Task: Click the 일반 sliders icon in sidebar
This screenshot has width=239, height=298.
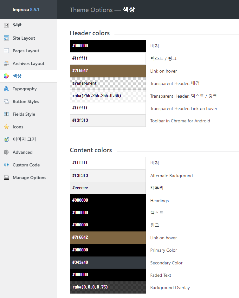Action: pyautogui.click(x=6, y=25)
